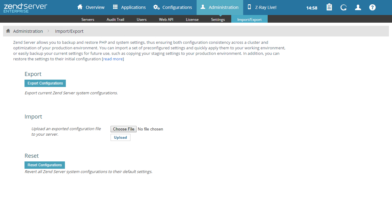Click Choose File to select configuration
Image resolution: width=392 pixels, height=200 pixels.
[123, 129]
